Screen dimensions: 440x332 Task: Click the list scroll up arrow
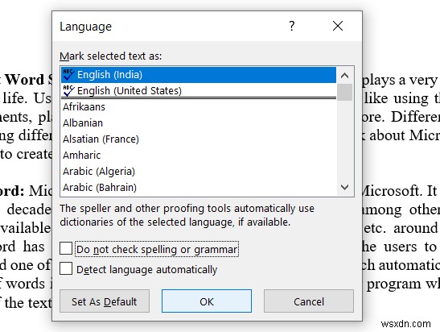pos(344,75)
